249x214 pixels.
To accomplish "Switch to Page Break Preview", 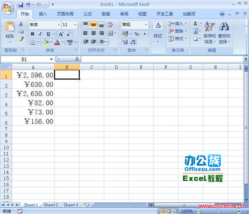I will (175, 211).
